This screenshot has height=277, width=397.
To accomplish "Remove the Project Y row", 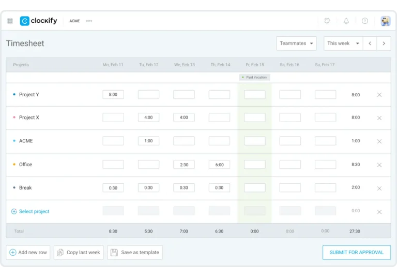I will [379, 95].
